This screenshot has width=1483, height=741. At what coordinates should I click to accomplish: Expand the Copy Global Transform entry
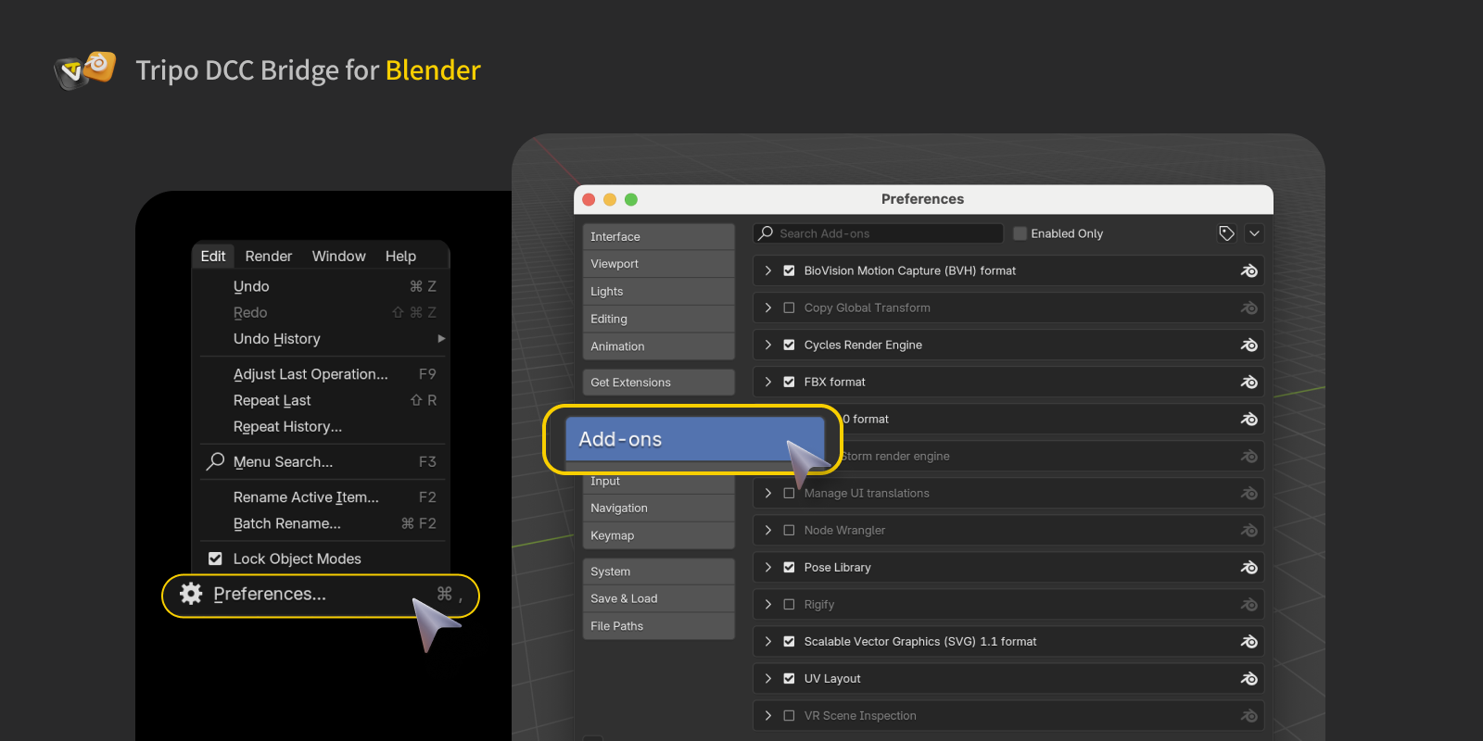[767, 308]
